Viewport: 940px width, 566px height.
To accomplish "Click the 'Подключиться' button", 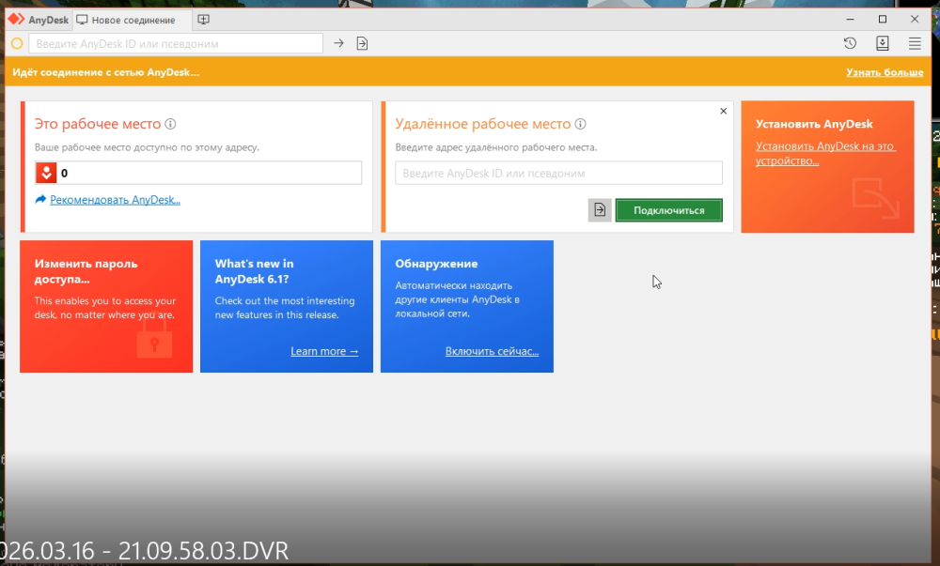I will [669, 210].
